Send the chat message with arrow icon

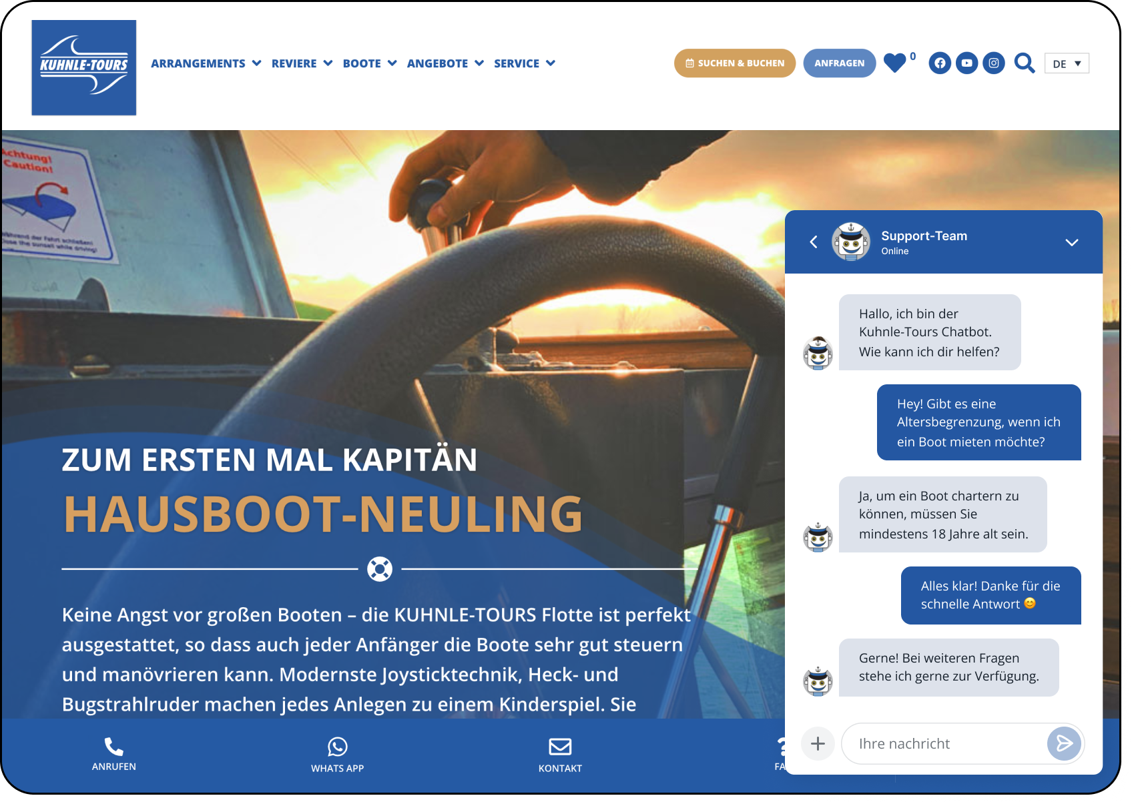(x=1064, y=743)
